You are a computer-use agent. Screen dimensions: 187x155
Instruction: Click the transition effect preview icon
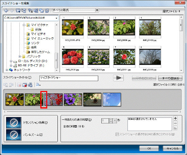[x=14, y=123]
